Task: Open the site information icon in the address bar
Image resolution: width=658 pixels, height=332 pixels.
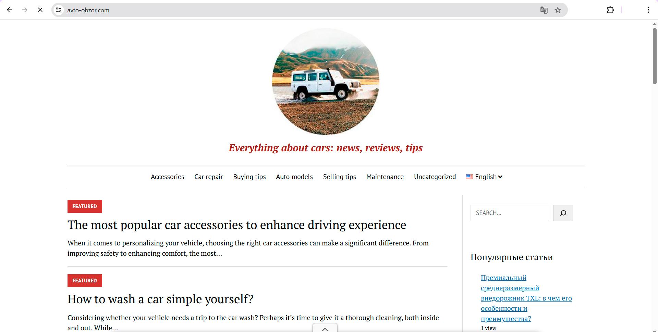Action: coord(59,10)
